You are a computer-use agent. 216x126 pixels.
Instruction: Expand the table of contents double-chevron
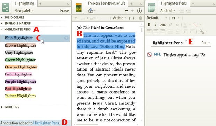click(76, 18)
